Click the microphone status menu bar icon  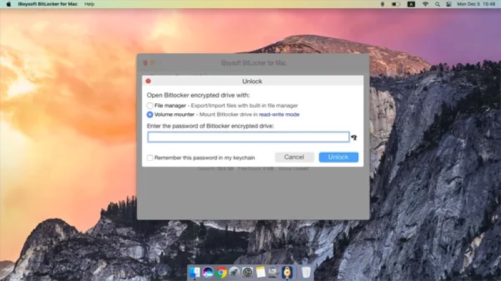pyautogui.click(x=382, y=4)
